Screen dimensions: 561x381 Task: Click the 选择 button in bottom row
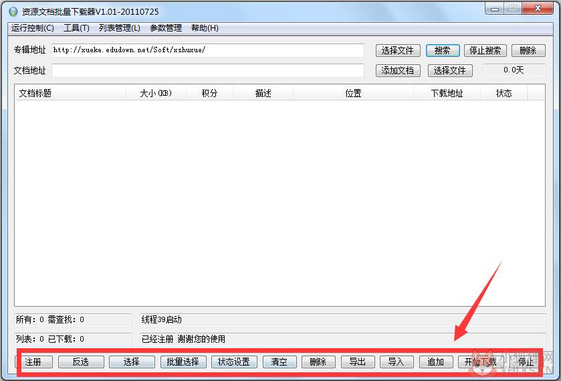tap(132, 362)
